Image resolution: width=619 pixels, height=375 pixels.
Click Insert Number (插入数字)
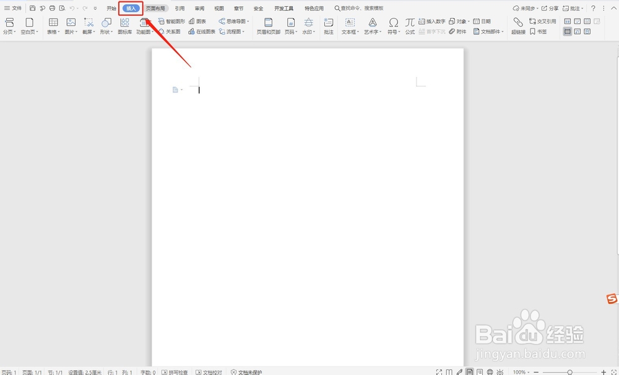432,21
